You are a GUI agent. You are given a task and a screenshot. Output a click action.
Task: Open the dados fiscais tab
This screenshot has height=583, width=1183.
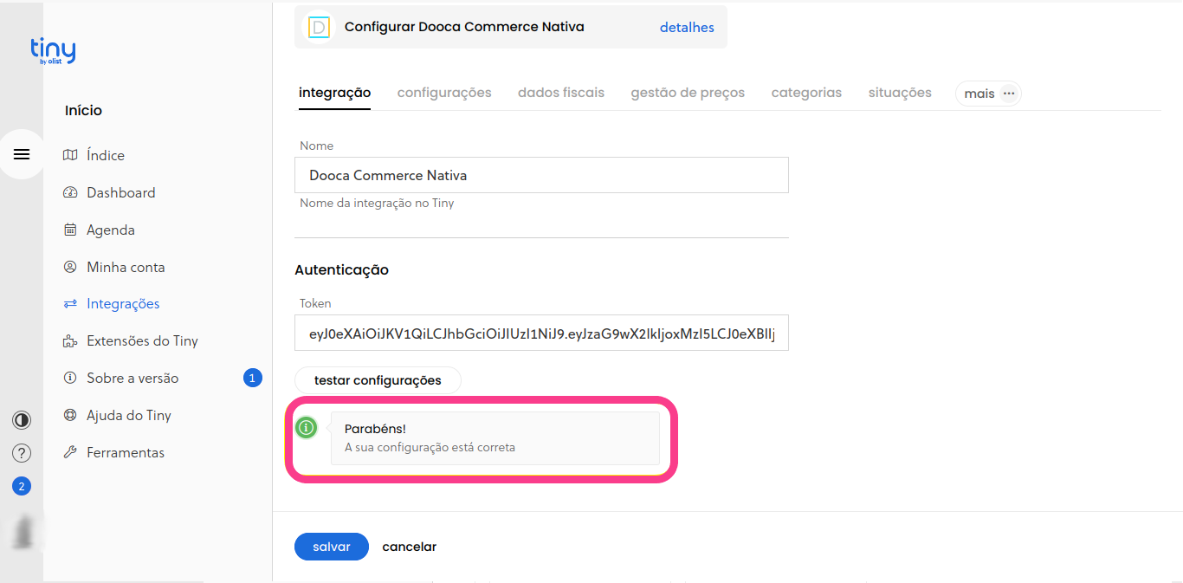[x=561, y=93]
